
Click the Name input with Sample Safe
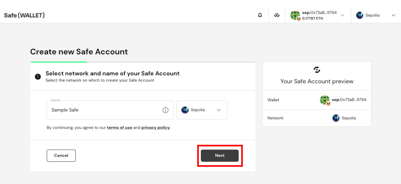pyautogui.click(x=110, y=110)
